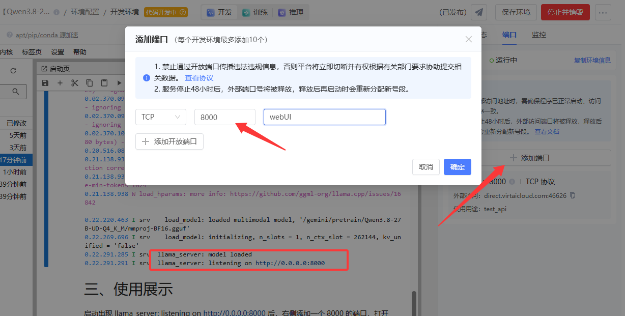Click the scissors cut icon in notebook toolbar
625x316 pixels.
click(x=75, y=83)
